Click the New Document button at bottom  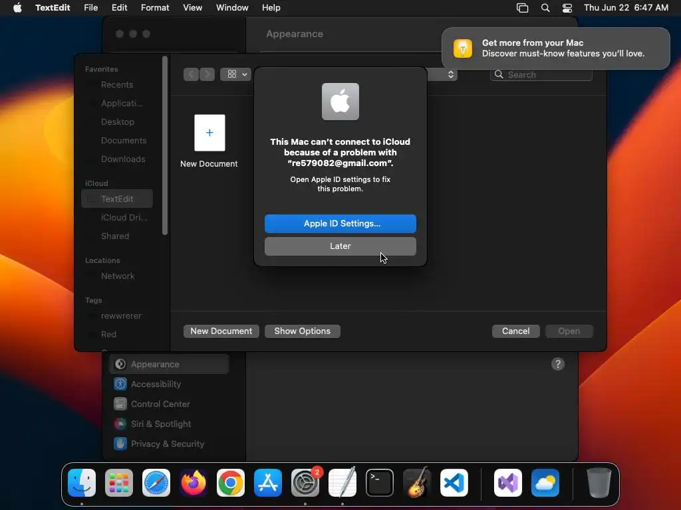click(x=221, y=331)
